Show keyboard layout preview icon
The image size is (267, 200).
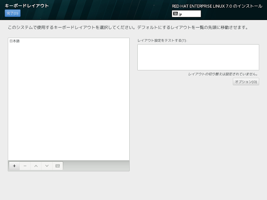[58, 166]
